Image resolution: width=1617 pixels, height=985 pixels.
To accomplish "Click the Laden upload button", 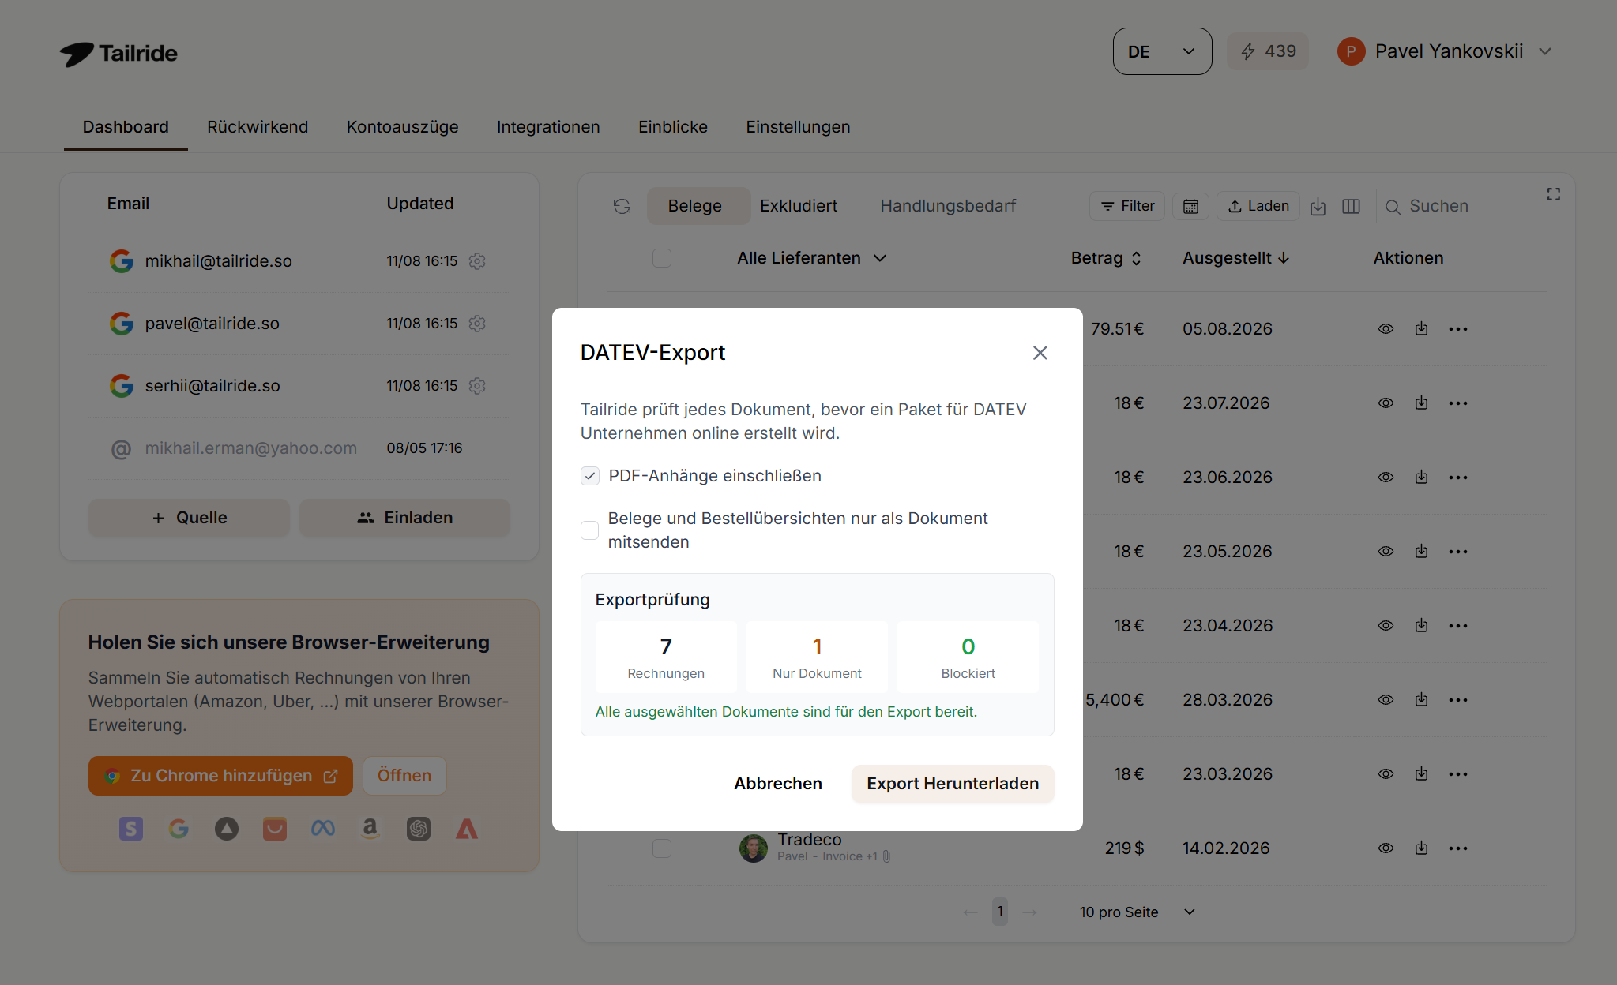I will click(1258, 206).
